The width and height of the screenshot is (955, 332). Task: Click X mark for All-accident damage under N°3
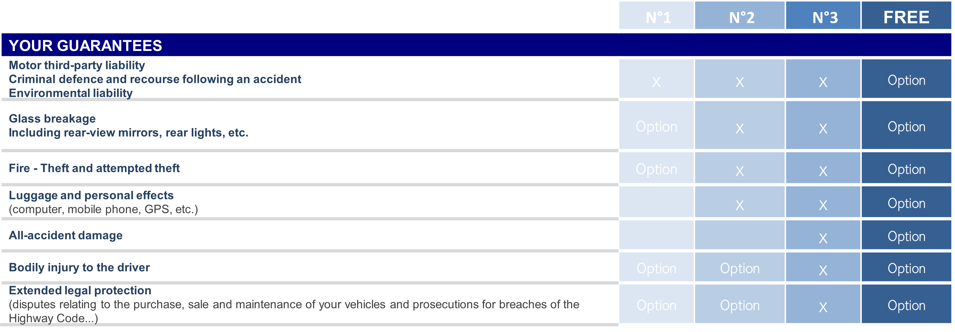point(823,238)
